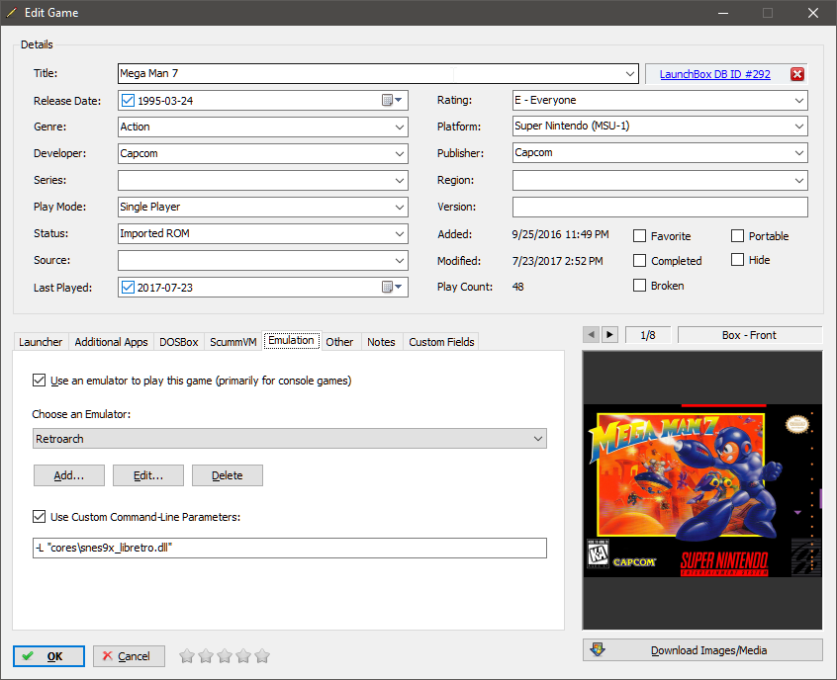This screenshot has height=680, width=837.
Task: Open the Additional Apps tab
Action: pyautogui.click(x=111, y=342)
